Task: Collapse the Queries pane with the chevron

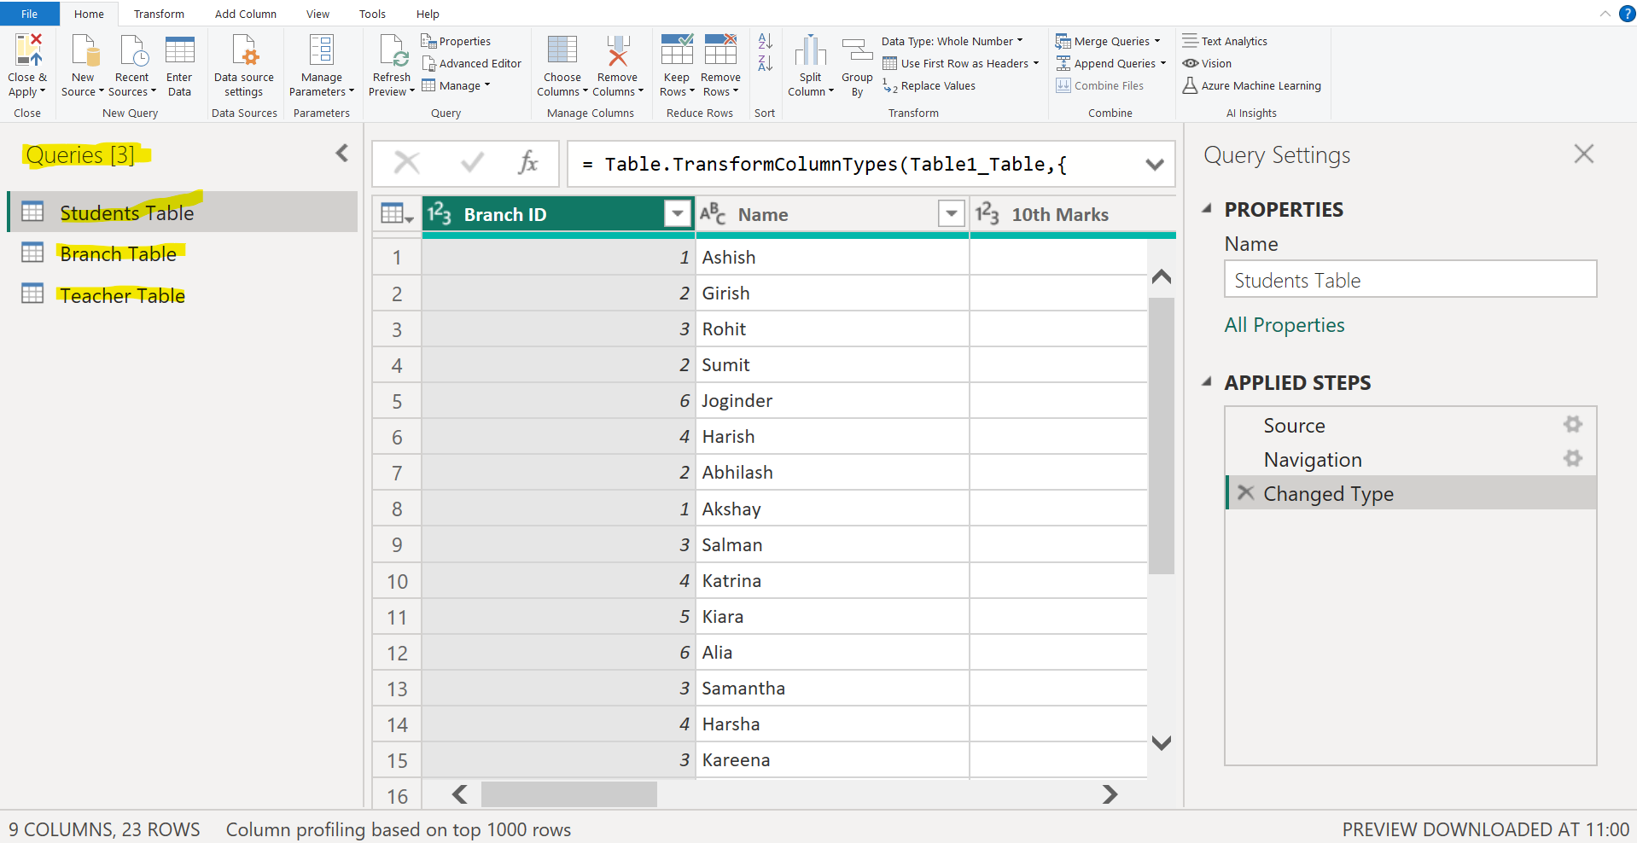Action: [341, 153]
